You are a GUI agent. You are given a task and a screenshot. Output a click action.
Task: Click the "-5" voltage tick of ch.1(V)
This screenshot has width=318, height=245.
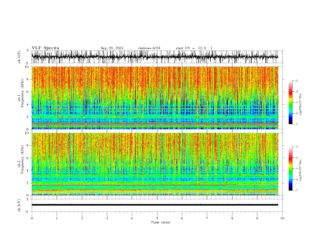[27, 63]
